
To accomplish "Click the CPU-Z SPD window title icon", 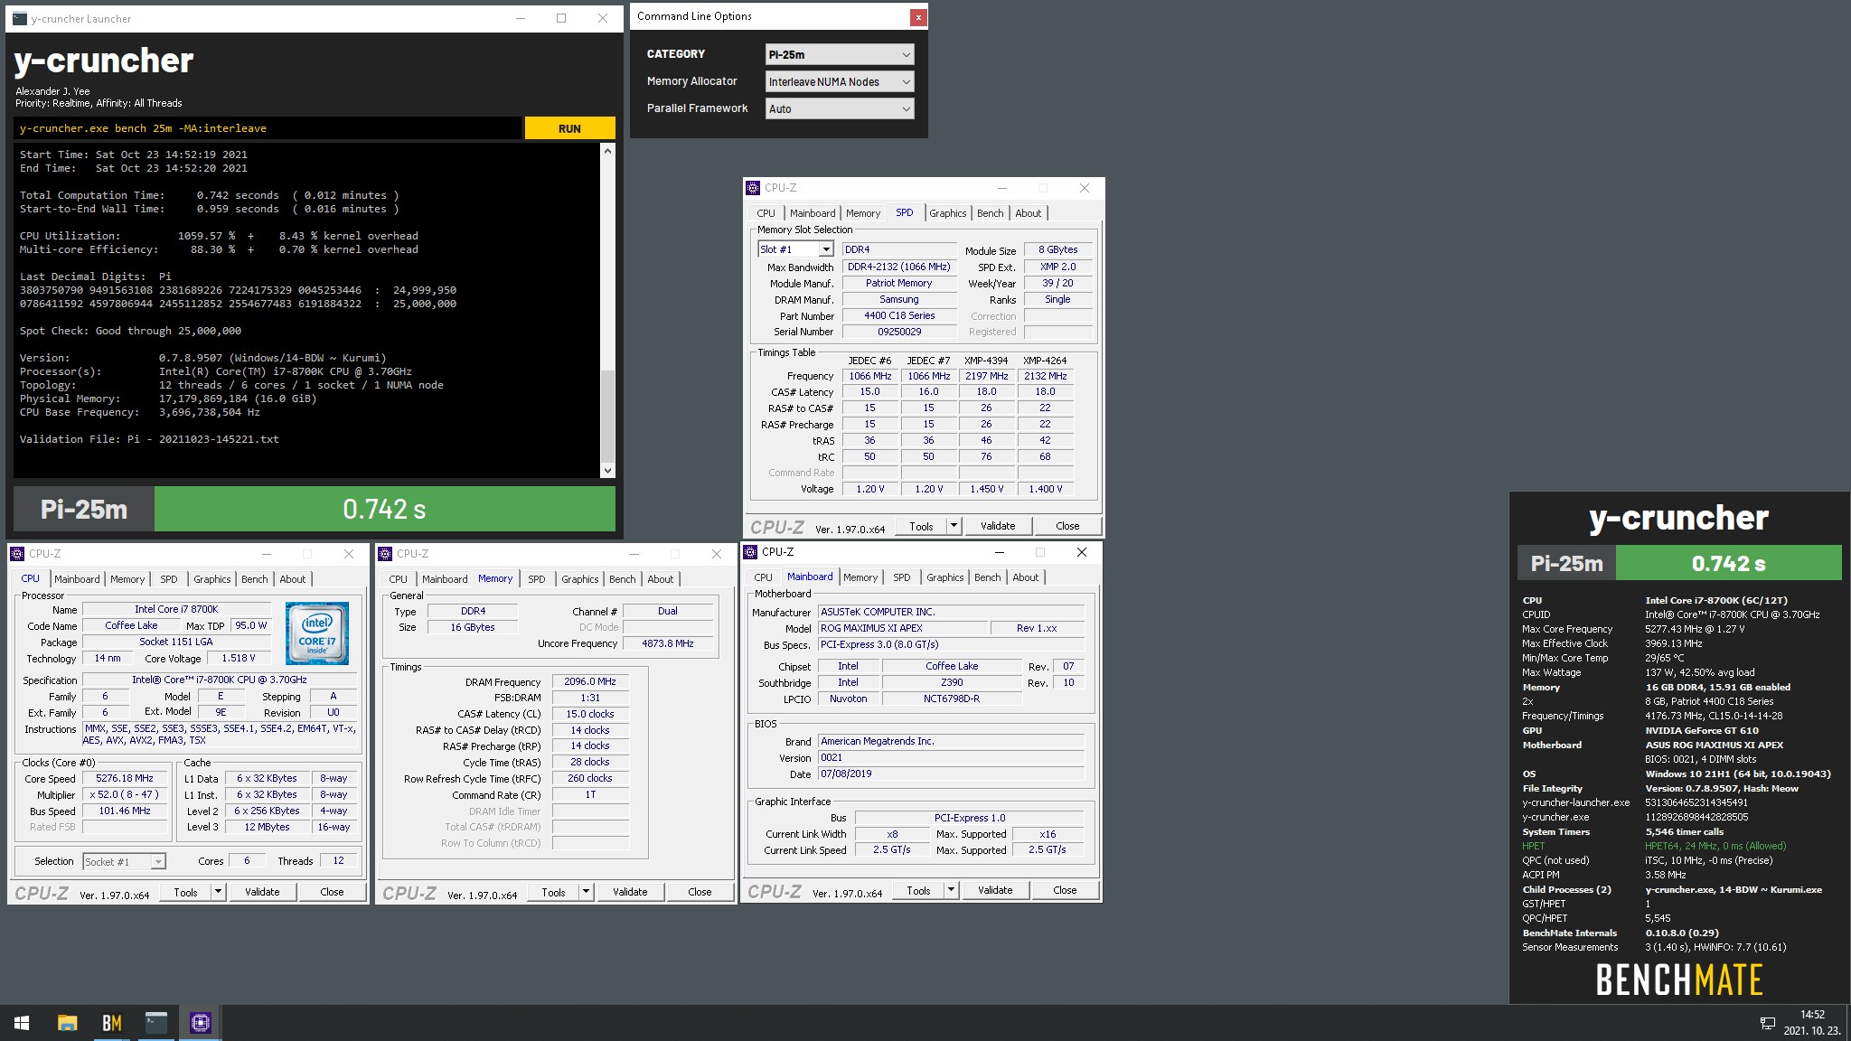I will [753, 188].
